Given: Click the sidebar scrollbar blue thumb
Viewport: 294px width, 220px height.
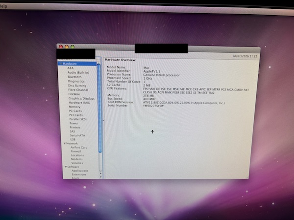Looking at the screenshot, I should (x=99, y=108).
